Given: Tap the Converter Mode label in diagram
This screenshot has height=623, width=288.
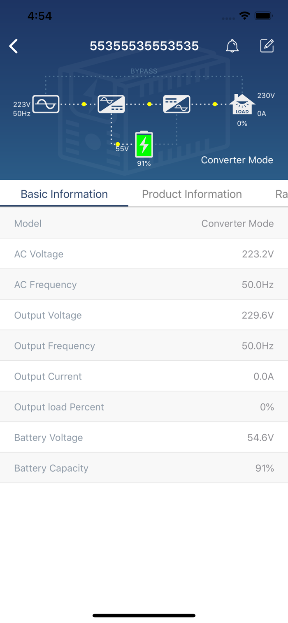Looking at the screenshot, I should [x=237, y=160].
